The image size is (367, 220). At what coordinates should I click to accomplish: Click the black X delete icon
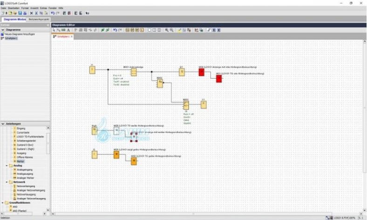(x=32, y=13)
